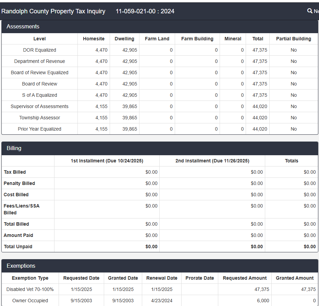Click the magnifying glass search icon
This screenshot has width=319, height=306.
pos(310,11)
